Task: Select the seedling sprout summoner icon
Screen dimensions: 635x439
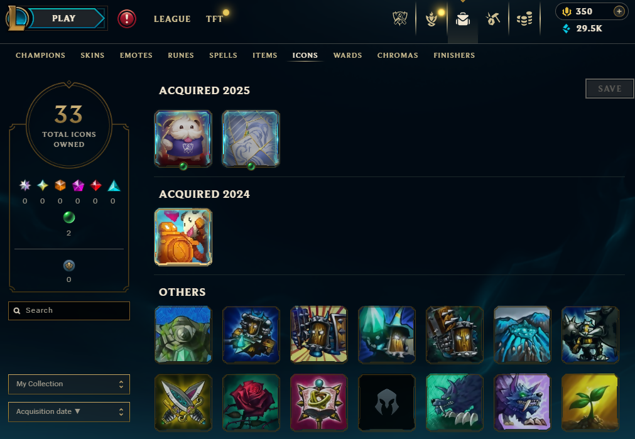Action: pos(590,403)
